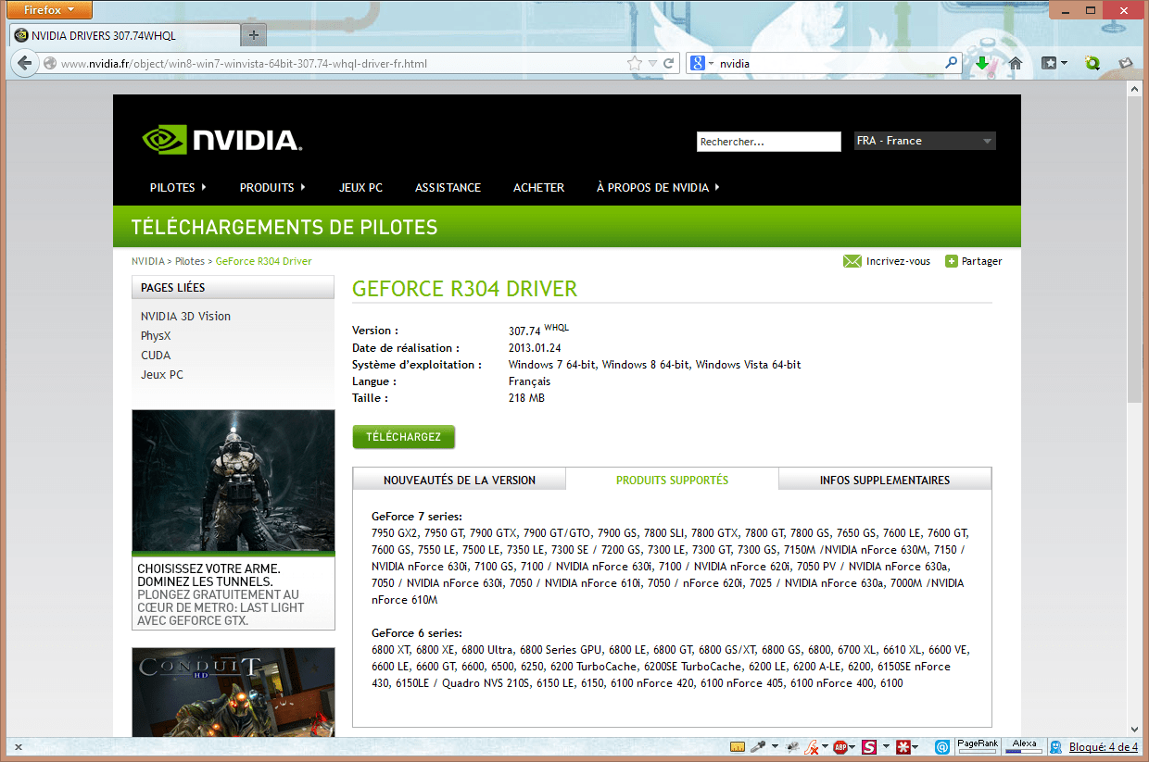Click the NVIDIA logo in the header

click(x=222, y=141)
